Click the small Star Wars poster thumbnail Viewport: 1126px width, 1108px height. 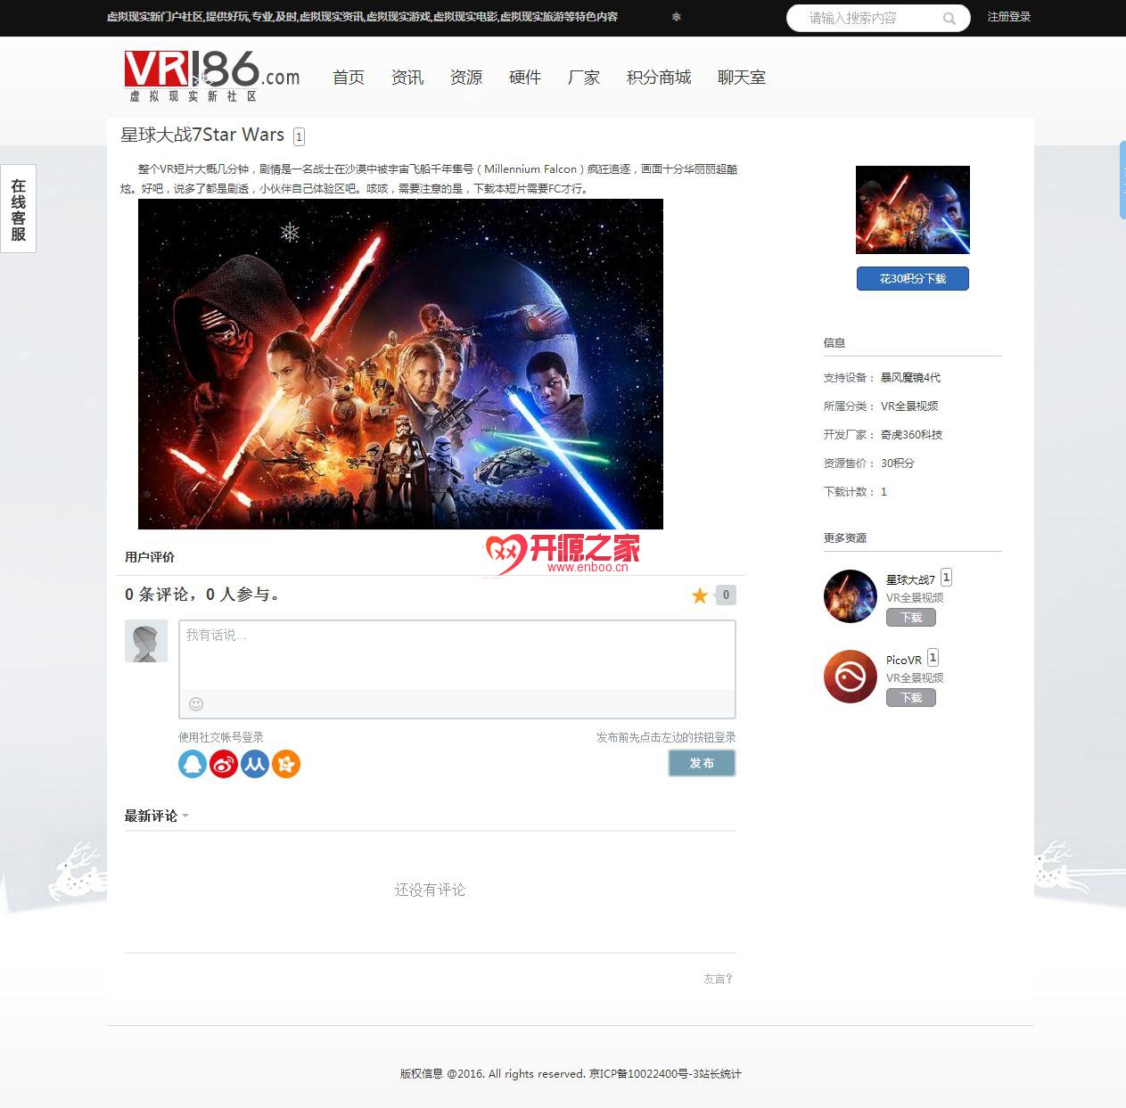pos(913,209)
